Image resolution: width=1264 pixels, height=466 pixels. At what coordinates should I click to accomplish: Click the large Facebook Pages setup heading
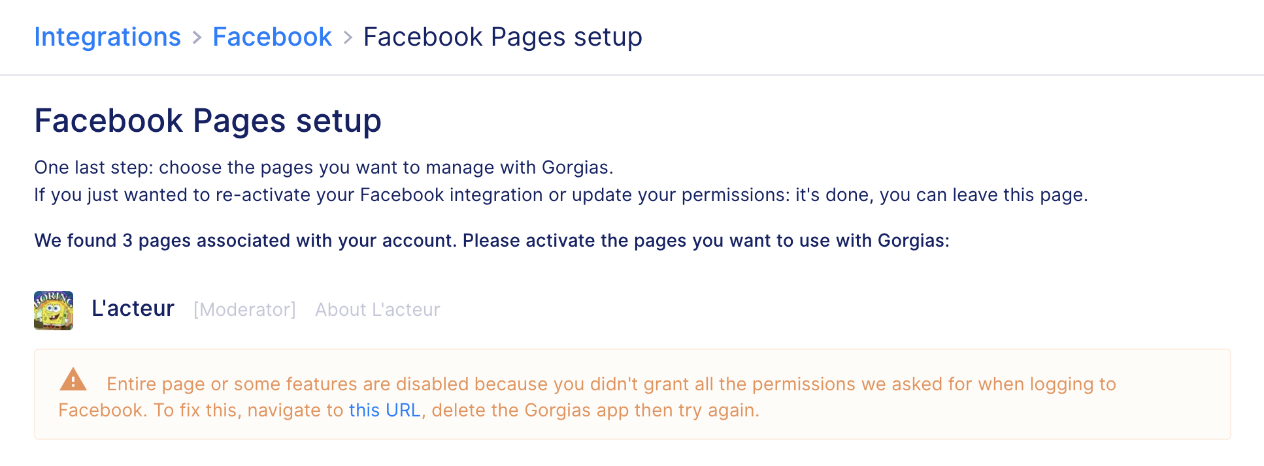208,121
